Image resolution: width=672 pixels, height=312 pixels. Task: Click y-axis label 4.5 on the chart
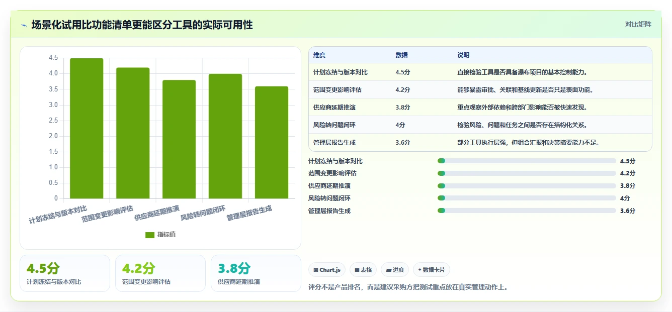pyautogui.click(x=53, y=58)
